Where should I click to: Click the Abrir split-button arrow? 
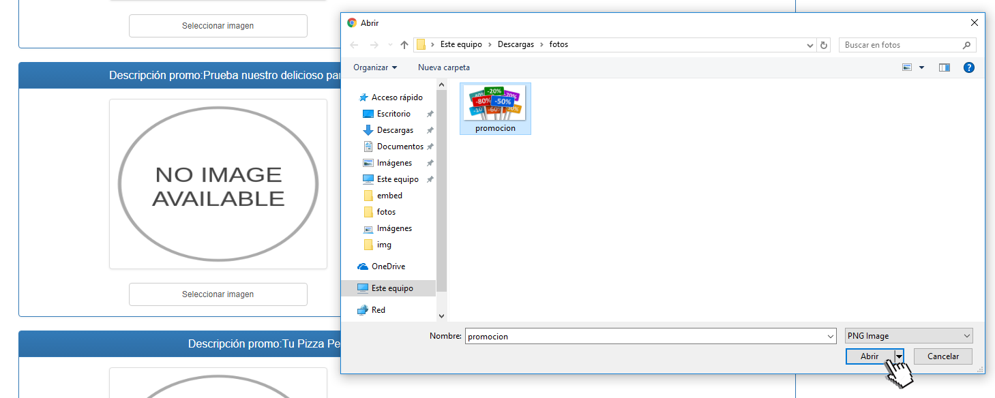point(899,356)
